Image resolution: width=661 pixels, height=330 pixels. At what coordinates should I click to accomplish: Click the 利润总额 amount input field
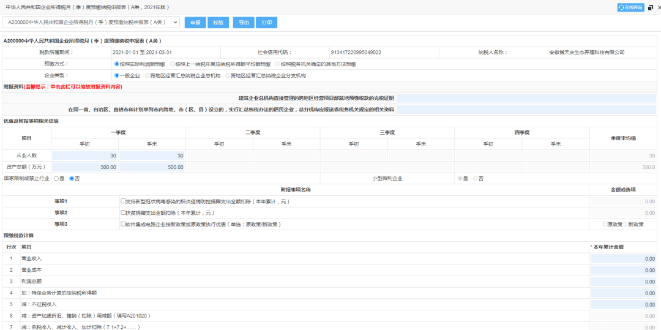tap(624, 282)
